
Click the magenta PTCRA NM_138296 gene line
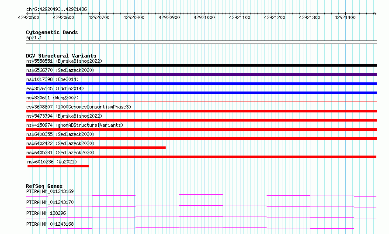tap(201, 217)
